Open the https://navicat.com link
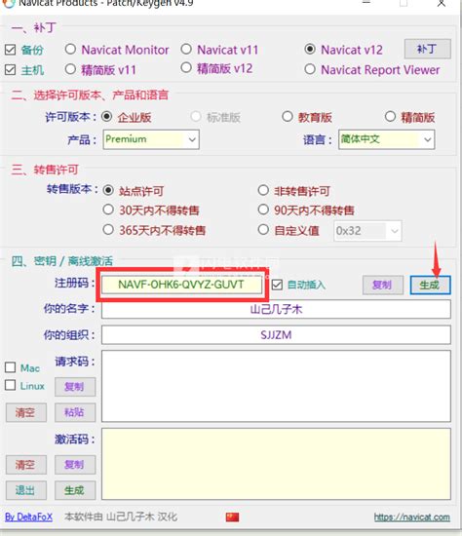 [412, 517]
